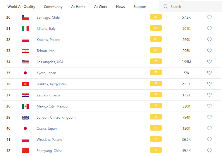Open the Community menu
The width and height of the screenshot is (222, 156).
[x=53, y=7]
